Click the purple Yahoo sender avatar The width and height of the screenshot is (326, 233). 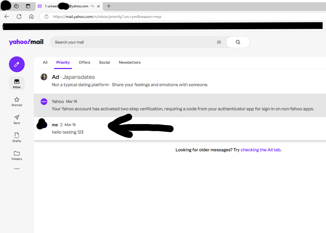(44, 102)
